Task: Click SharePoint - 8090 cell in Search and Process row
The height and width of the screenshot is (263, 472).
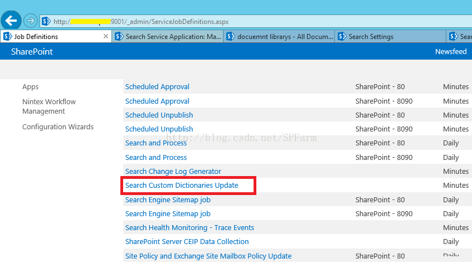Action: (384, 157)
